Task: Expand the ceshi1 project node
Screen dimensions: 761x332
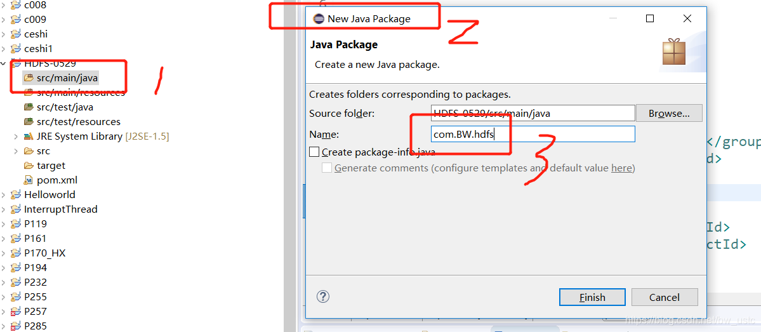Action: click(4, 49)
